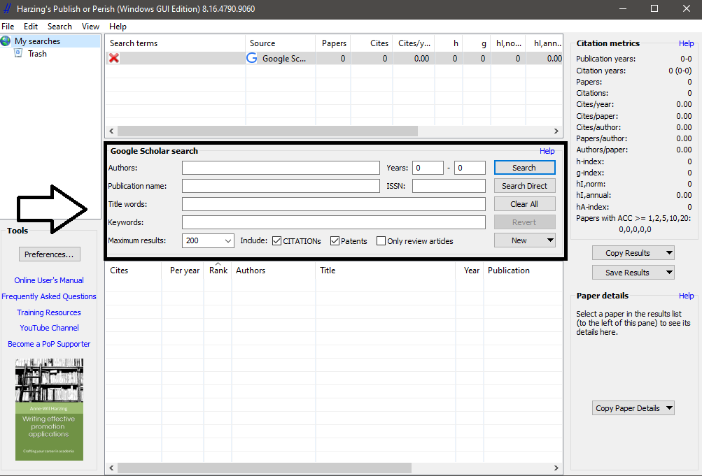Click the Publication name input field
This screenshot has height=476, width=702.
click(281, 186)
